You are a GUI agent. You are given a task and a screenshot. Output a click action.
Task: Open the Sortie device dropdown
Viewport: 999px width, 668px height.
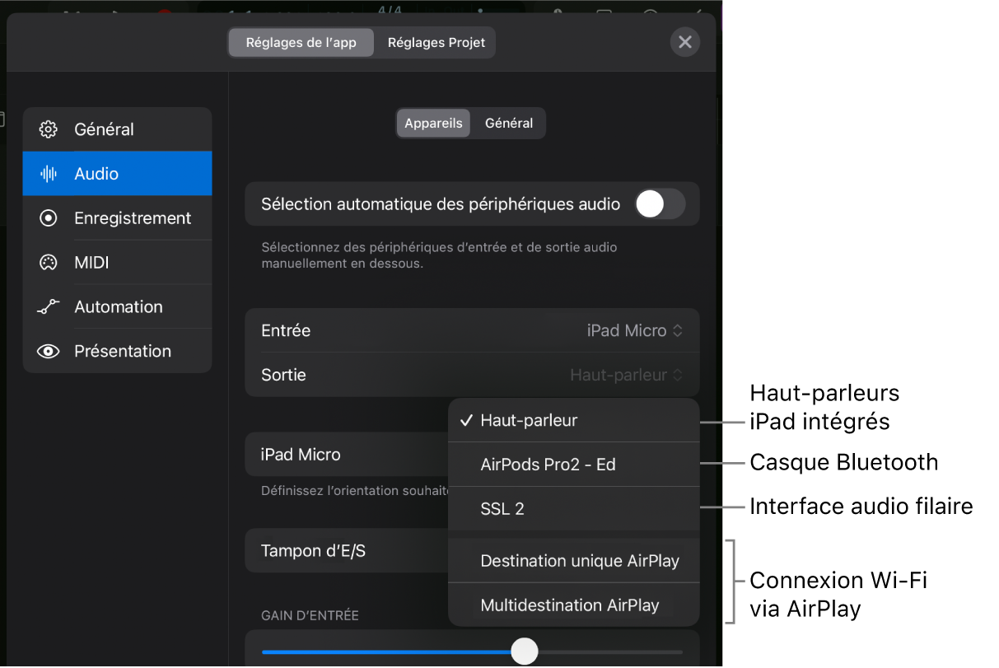[627, 375]
